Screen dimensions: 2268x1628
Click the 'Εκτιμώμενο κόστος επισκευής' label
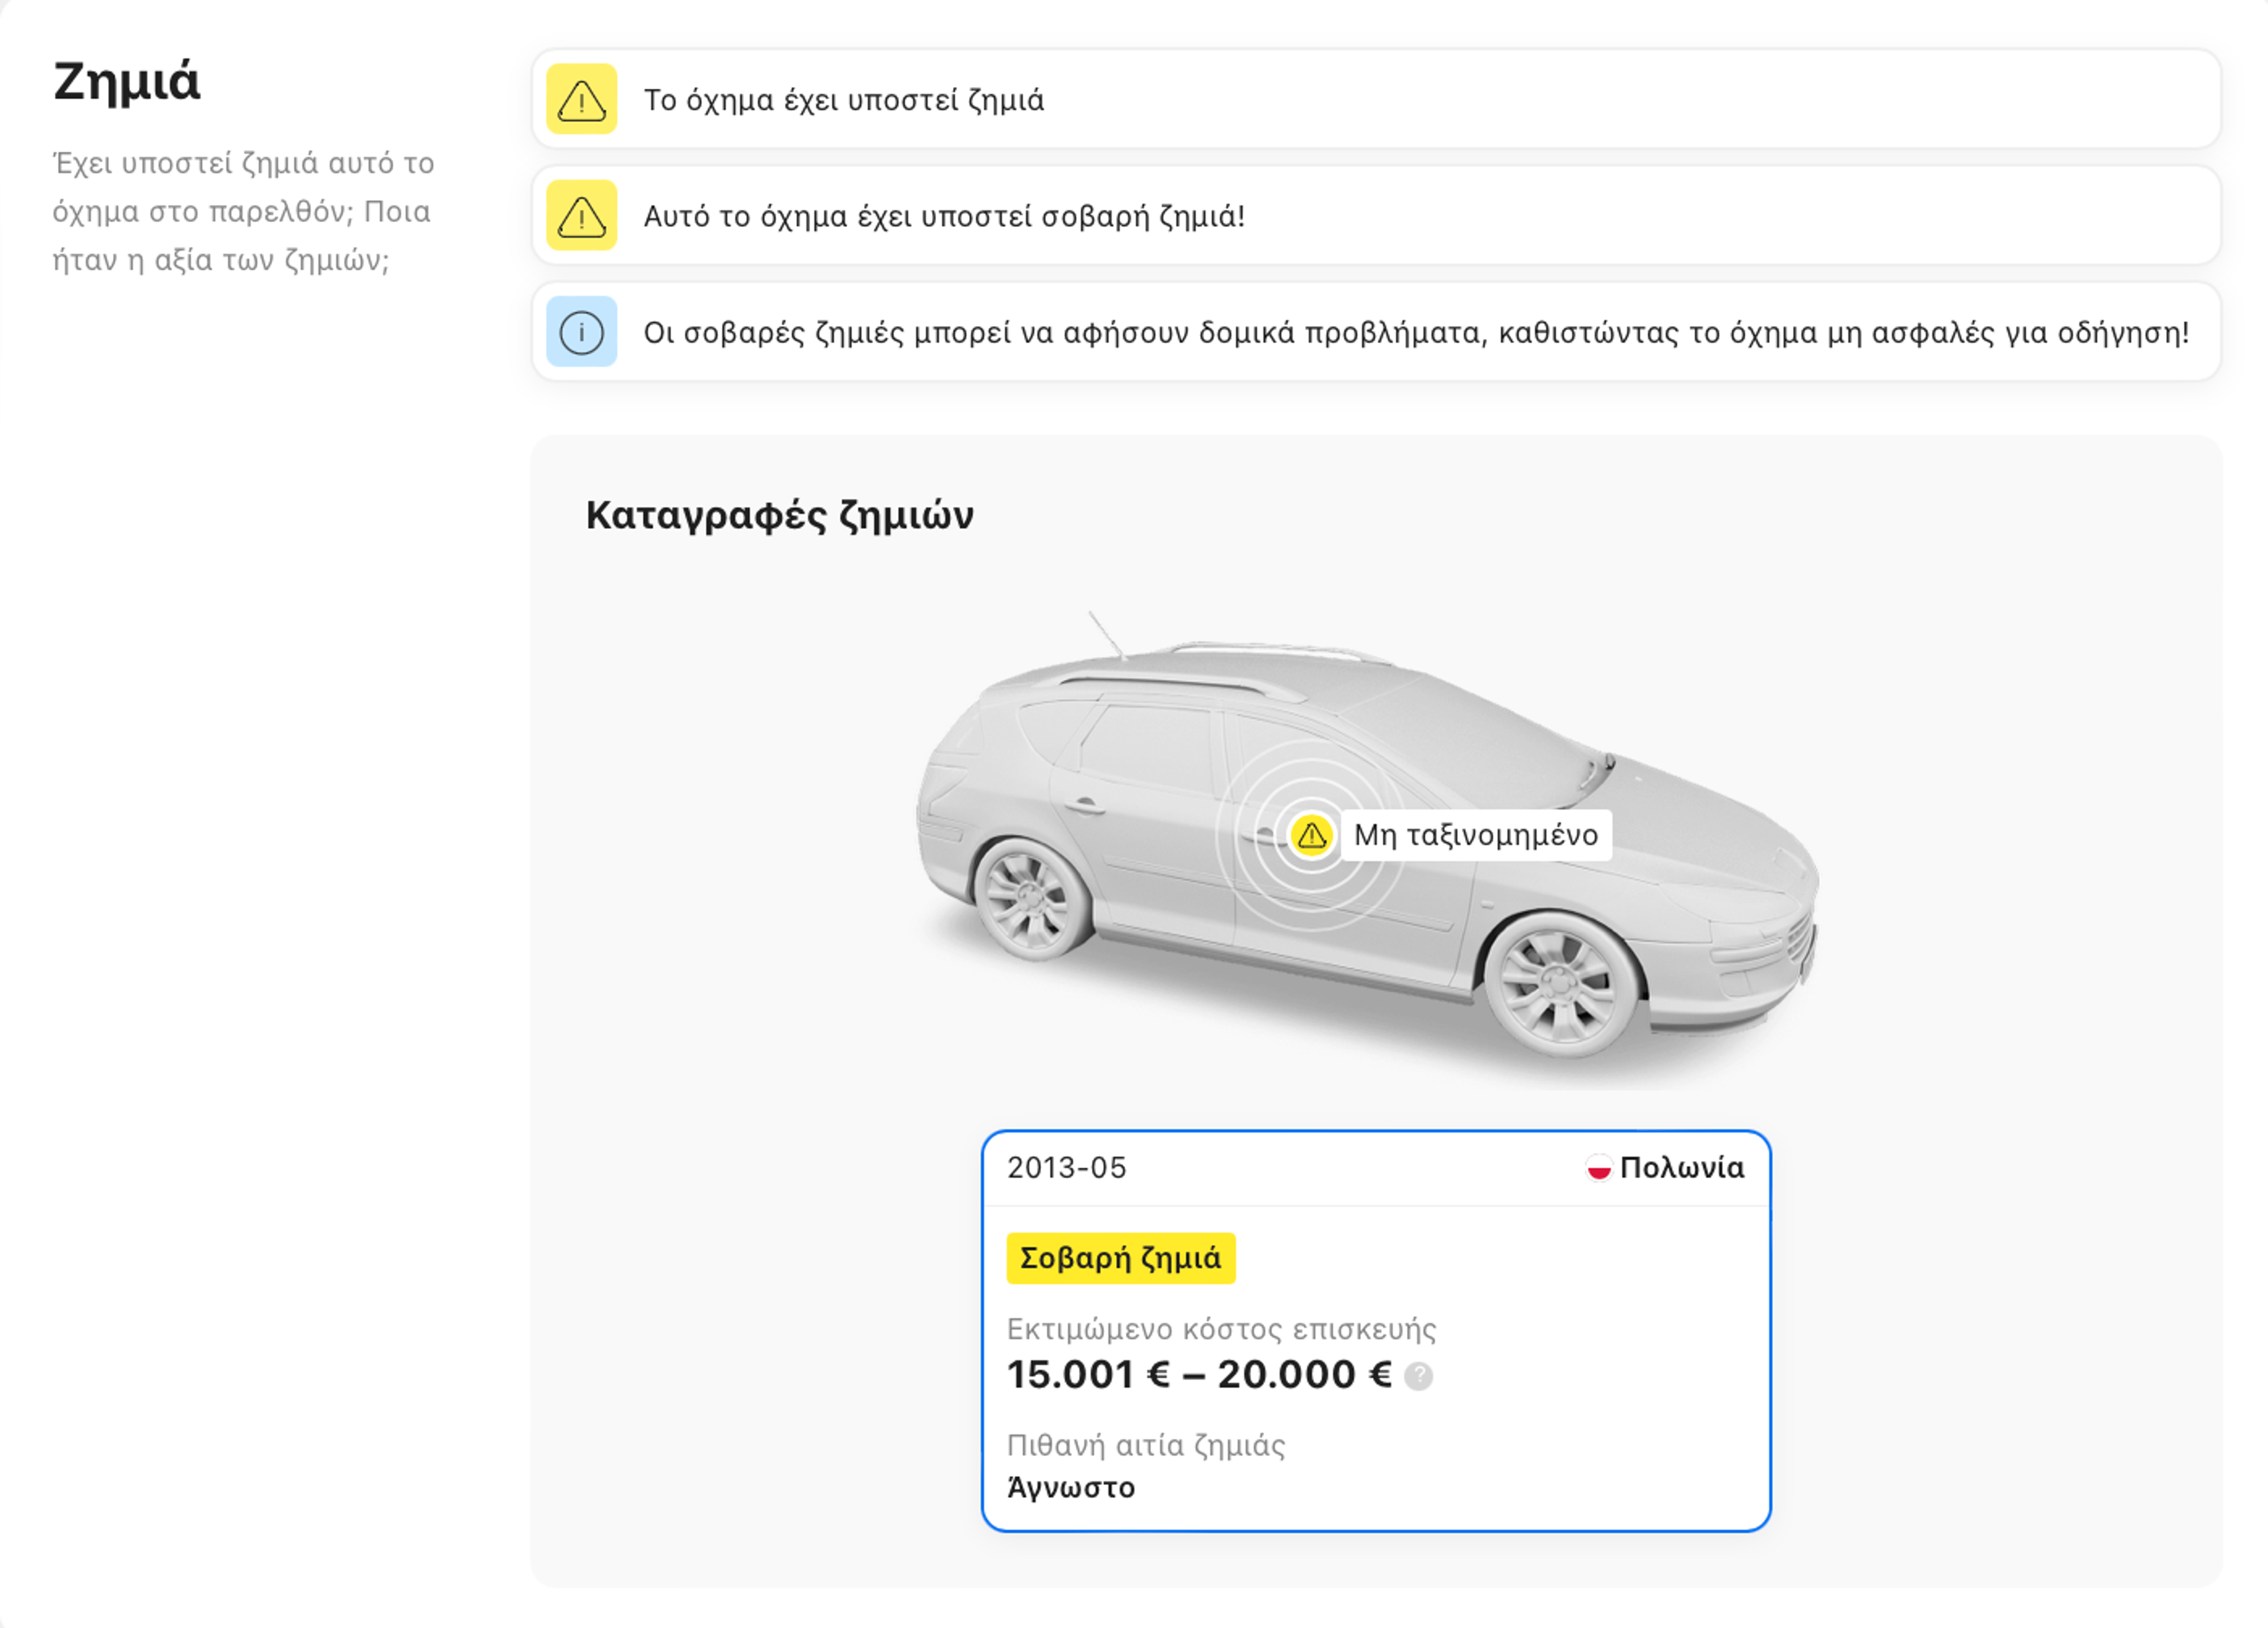click(1220, 1329)
